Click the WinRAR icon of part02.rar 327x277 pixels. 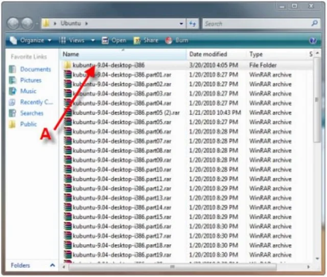[68, 84]
